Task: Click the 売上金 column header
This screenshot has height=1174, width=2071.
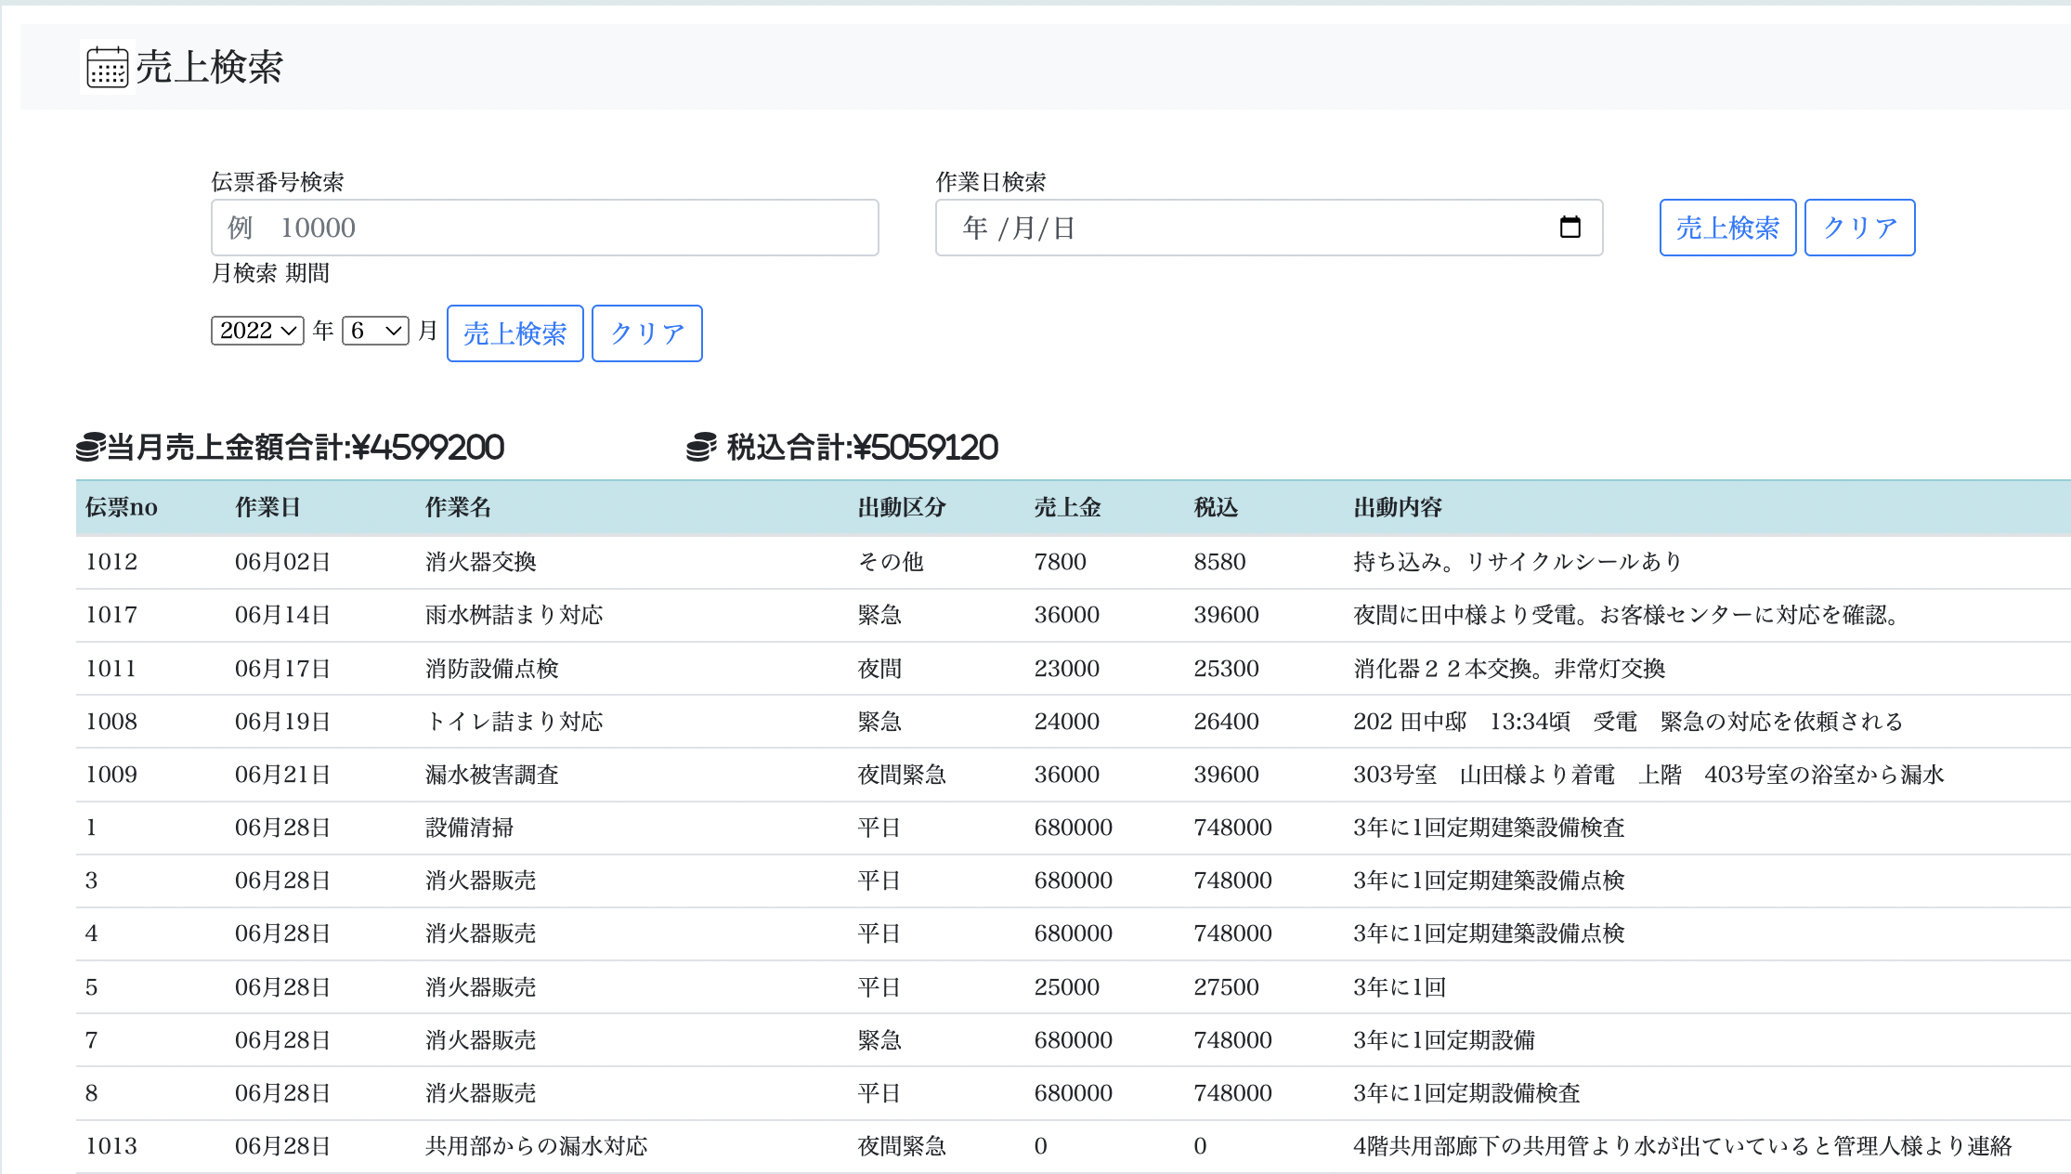Action: 1067,507
